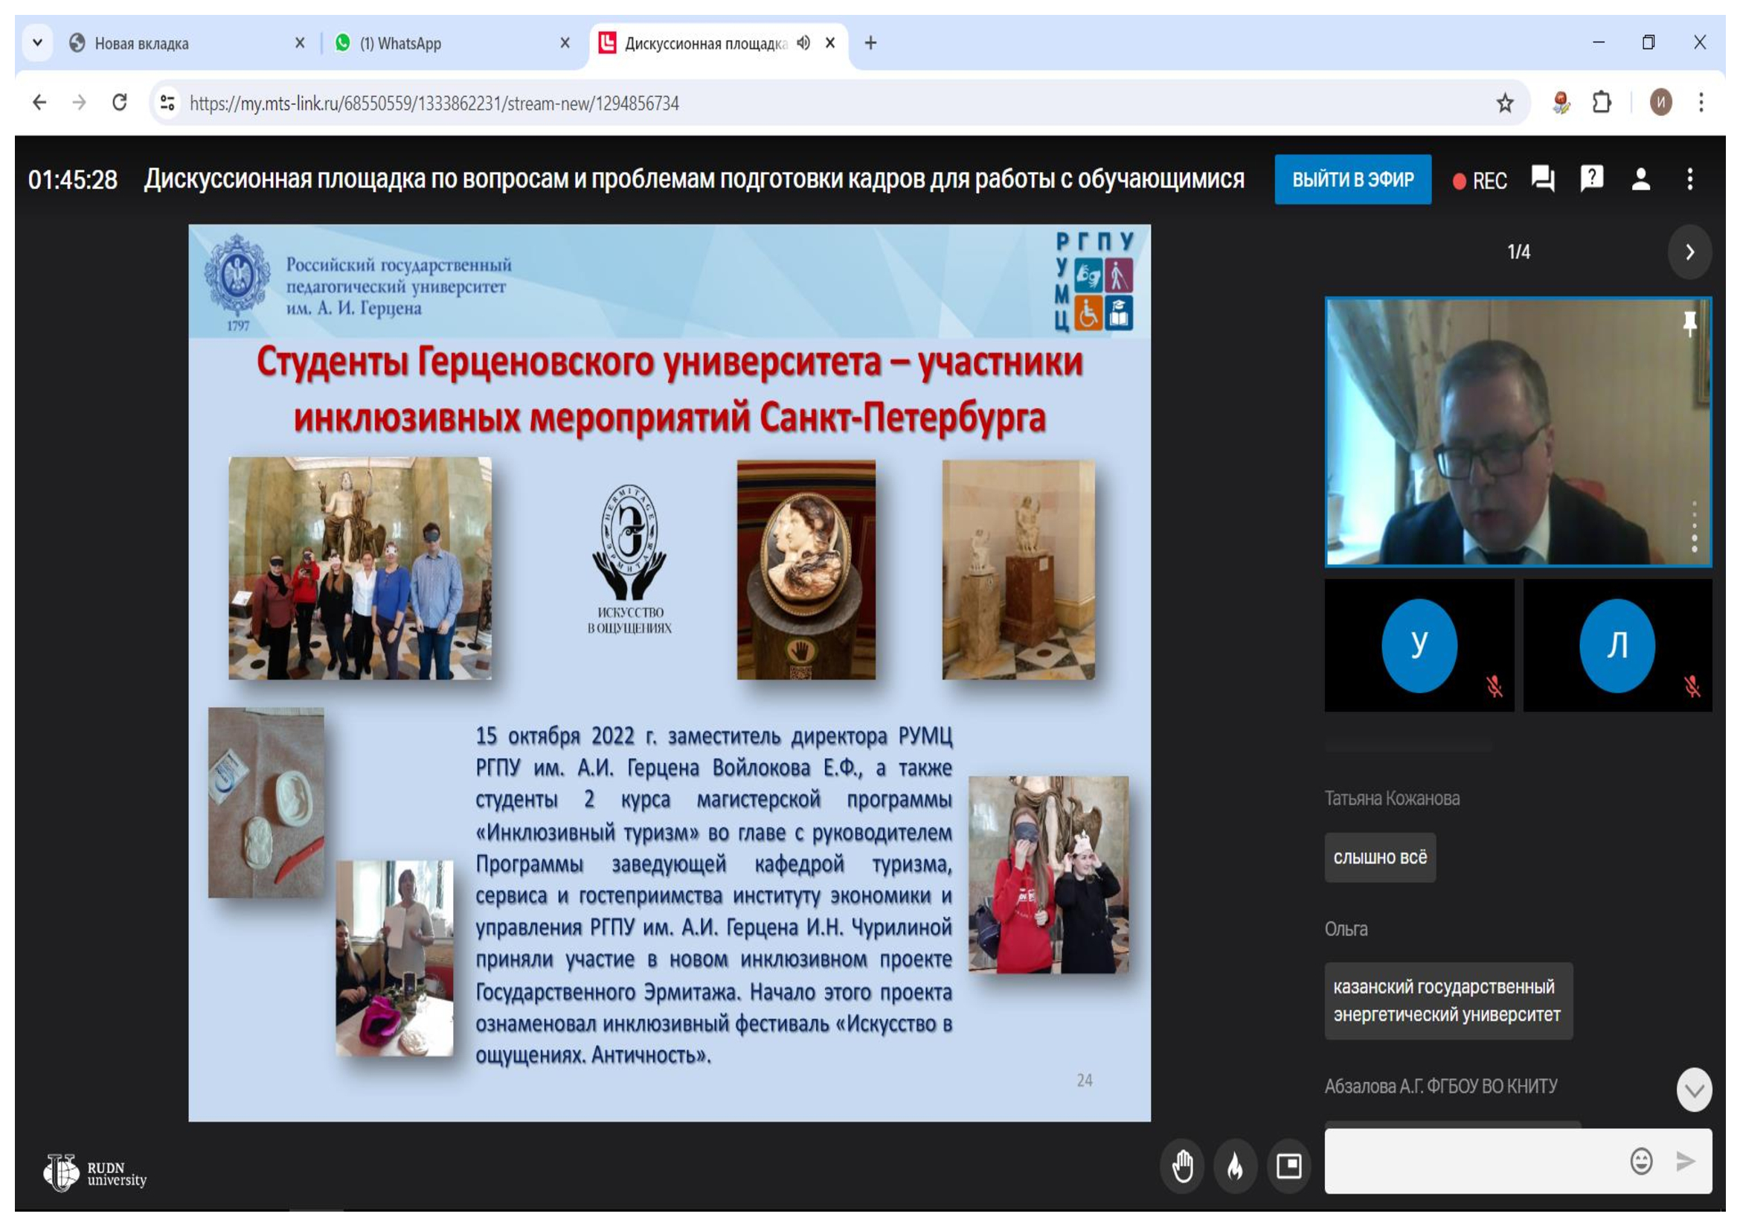Viewport: 1740px width, 1231px height.
Task: Go to next page of participant videos
Action: pyautogui.click(x=1689, y=252)
